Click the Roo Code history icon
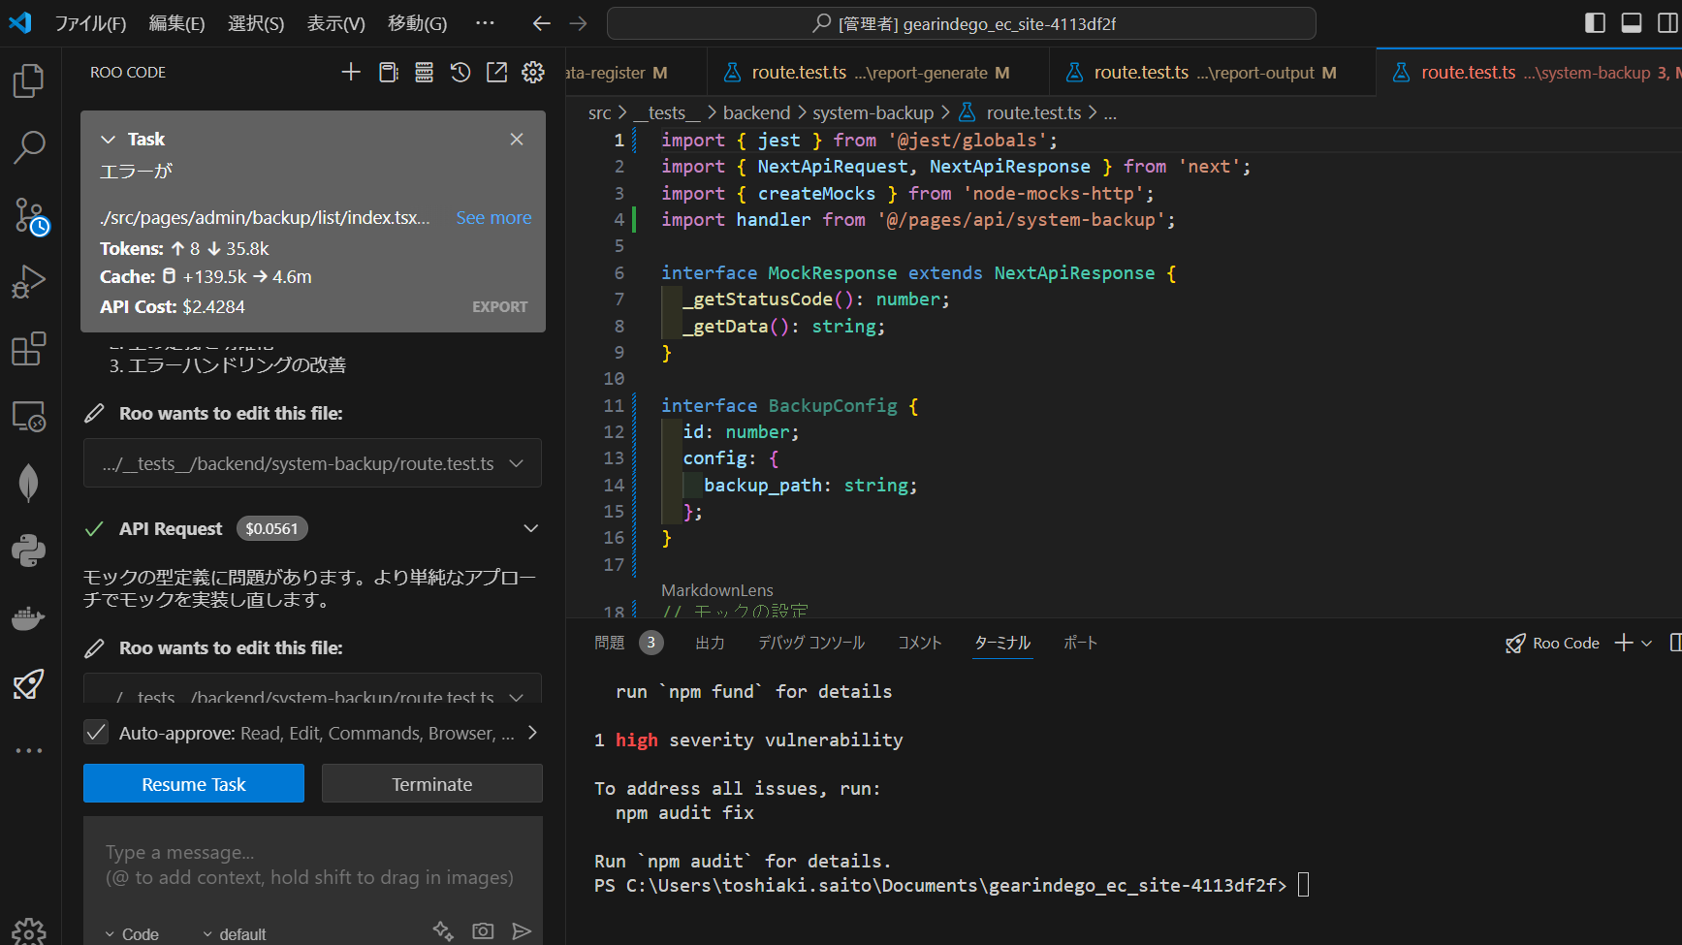The width and height of the screenshot is (1682, 945). pos(460,73)
